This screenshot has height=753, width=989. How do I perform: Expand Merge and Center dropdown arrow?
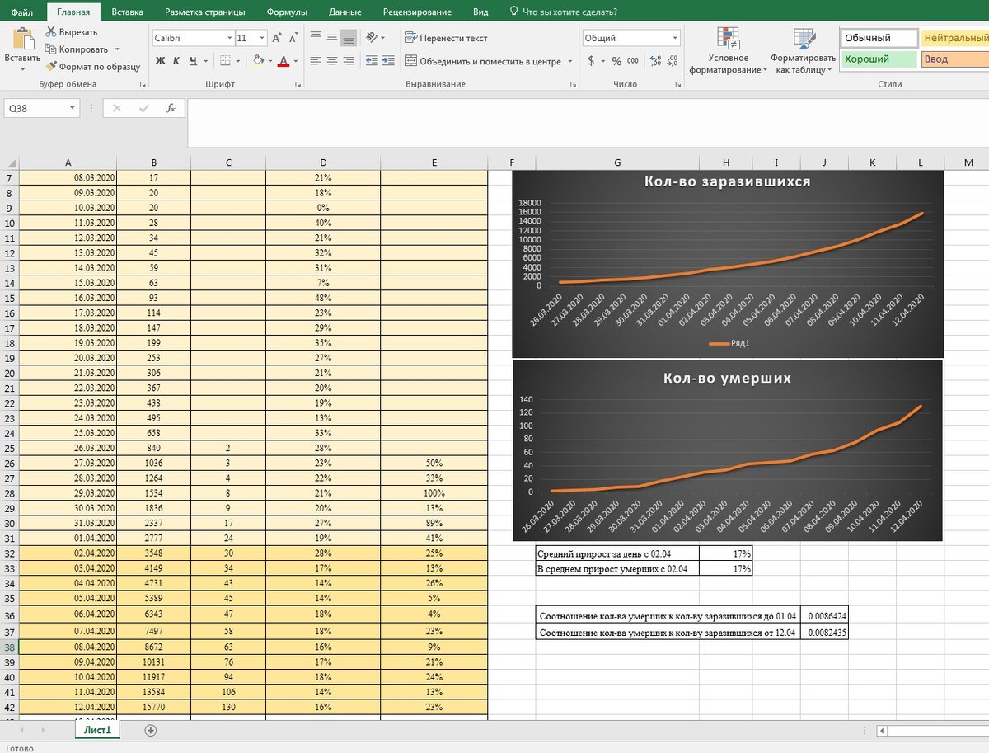(x=569, y=61)
